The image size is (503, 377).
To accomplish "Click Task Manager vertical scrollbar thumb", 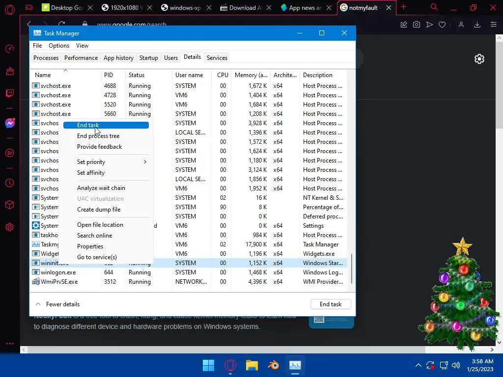I will (352, 269).
